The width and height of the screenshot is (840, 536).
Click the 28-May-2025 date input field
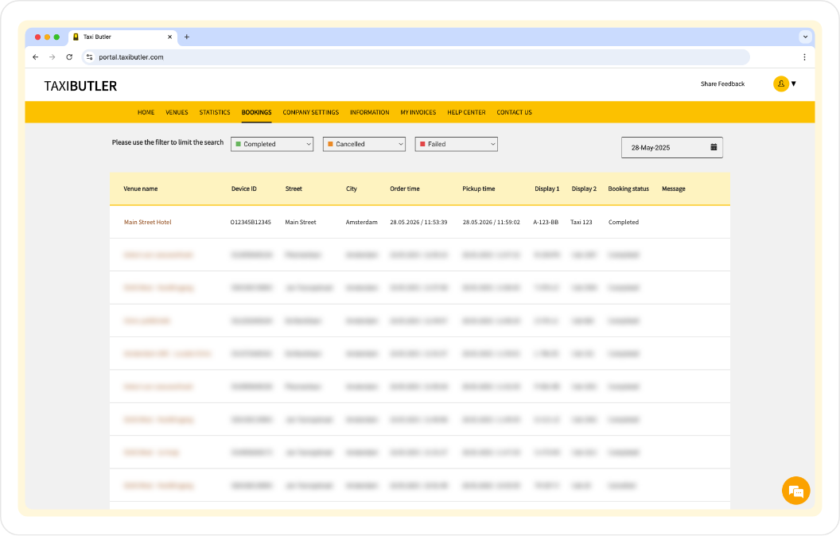(x=662, y=148)
